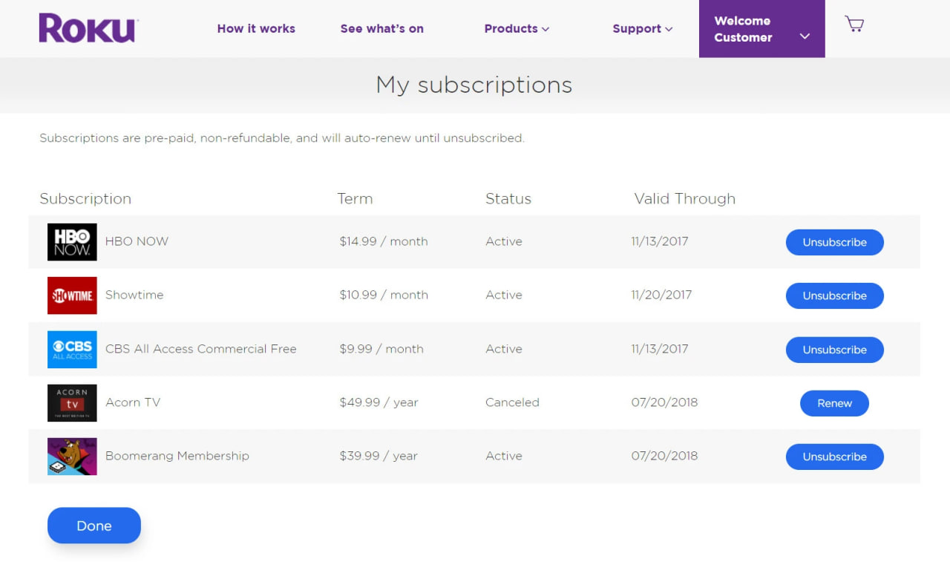Click the $10.99 / month term

click(384, 295)
